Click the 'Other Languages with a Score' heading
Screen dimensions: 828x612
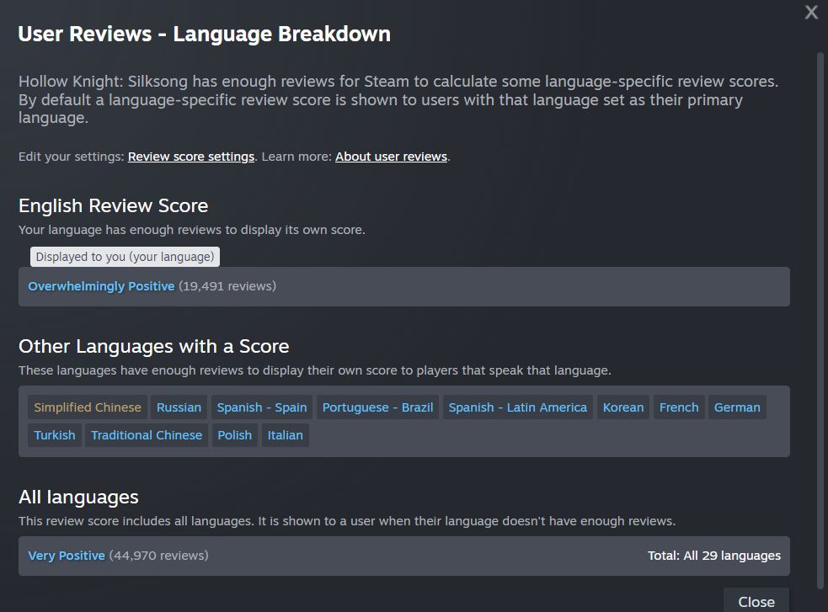(153, 346)
